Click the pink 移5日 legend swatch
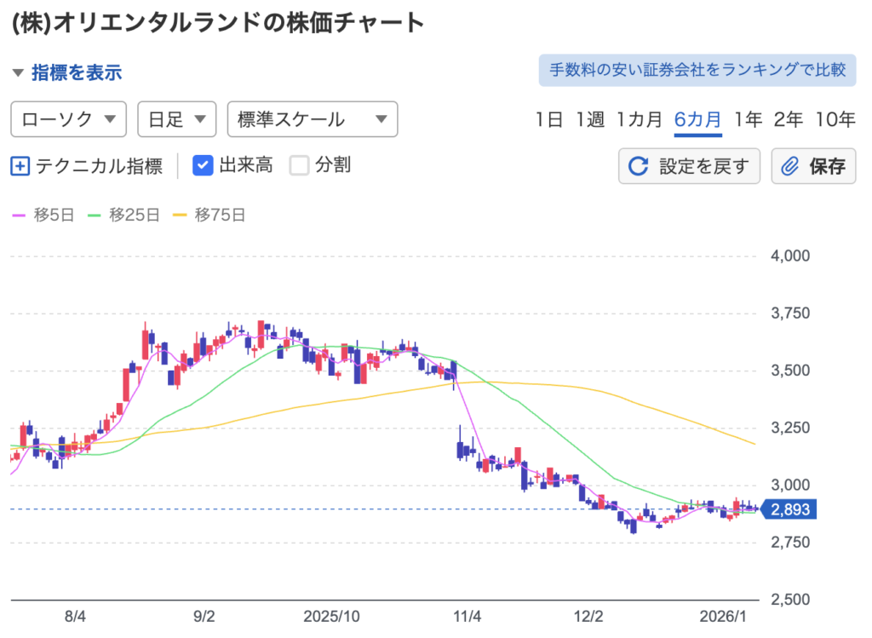 (19, 216)
